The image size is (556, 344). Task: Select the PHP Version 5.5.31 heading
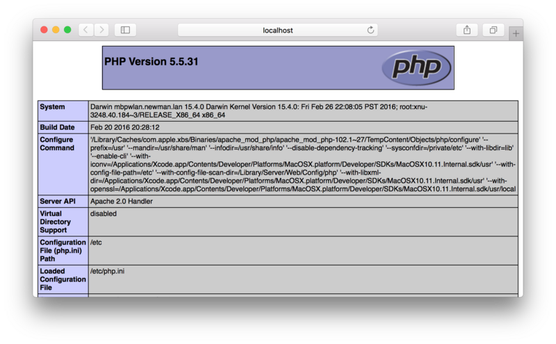point(151,61)
